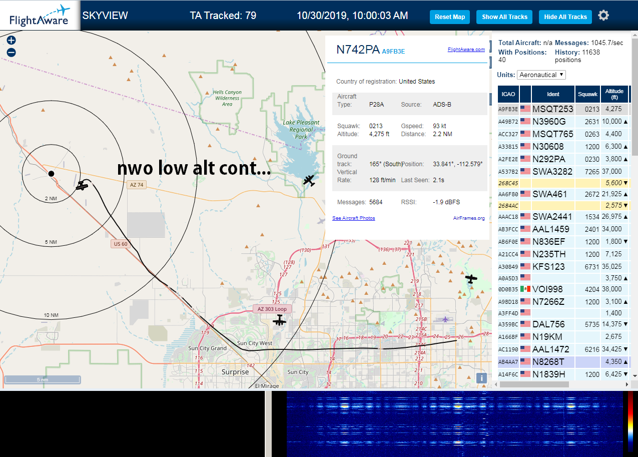The height and width of the screenshot is (457, 638).
Task: Select the N3960G aircraft row
Action: [563, 122]
